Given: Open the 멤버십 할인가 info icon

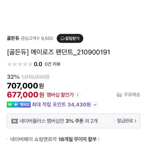Looking at the screenshot, I should tap(78, 95).
